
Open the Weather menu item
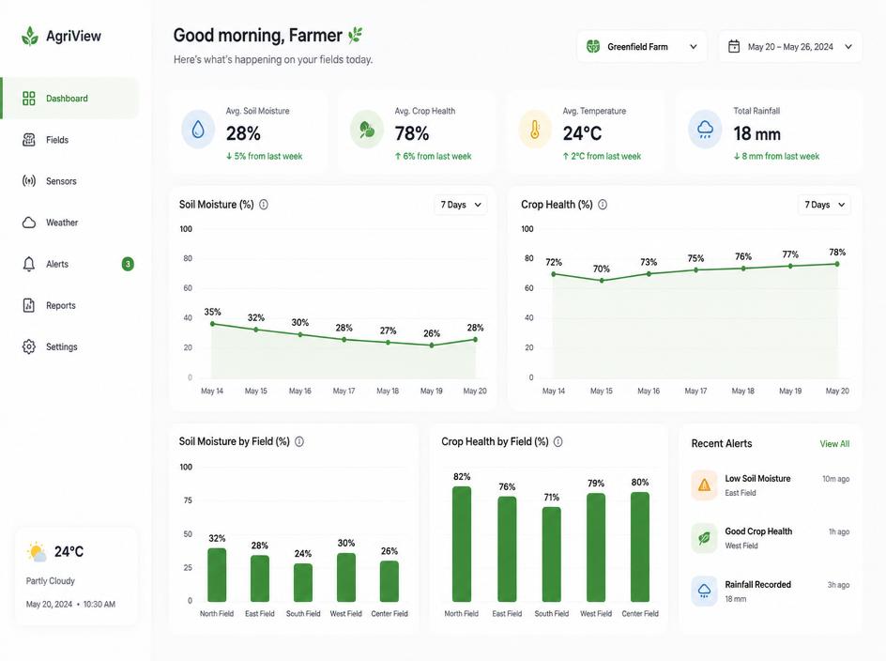(x=70, y=223)
